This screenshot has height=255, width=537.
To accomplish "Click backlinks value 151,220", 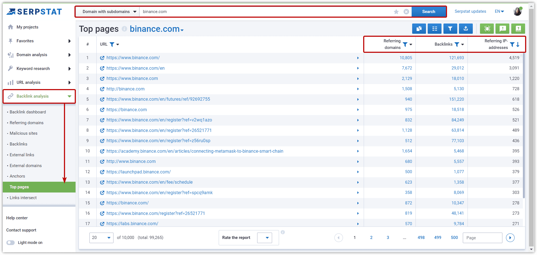I will click(456, 99).
